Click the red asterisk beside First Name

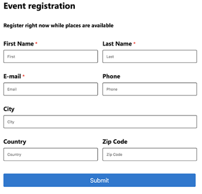(x=36, y=43)
